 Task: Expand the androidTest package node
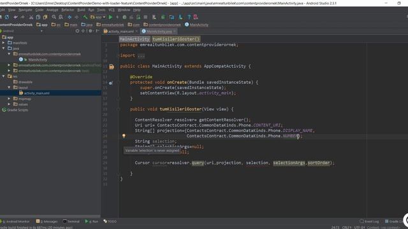click(9, 65)
